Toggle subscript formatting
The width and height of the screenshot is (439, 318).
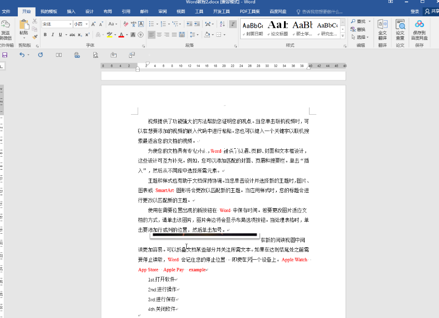pyautogui.click(x=80, y=35)
